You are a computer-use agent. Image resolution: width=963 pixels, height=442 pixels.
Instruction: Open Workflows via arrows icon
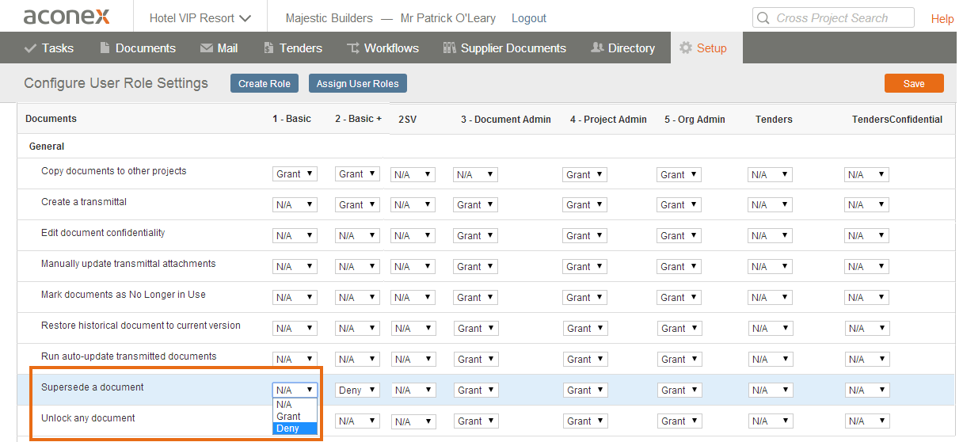tap(353, 48)
